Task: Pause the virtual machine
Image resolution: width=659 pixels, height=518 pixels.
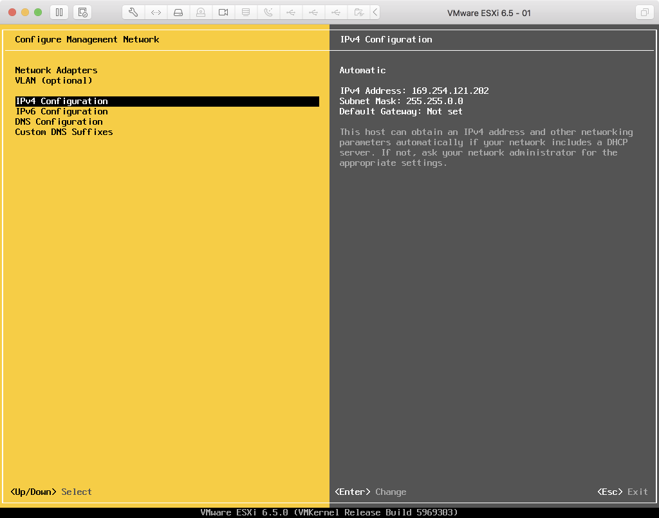Action: (x=59, y=12)
